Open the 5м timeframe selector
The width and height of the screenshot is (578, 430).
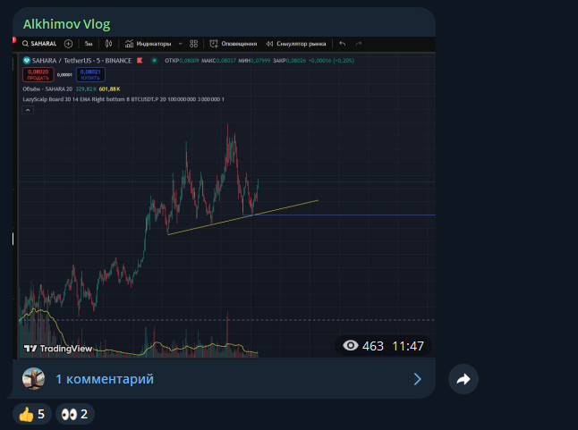89,44
